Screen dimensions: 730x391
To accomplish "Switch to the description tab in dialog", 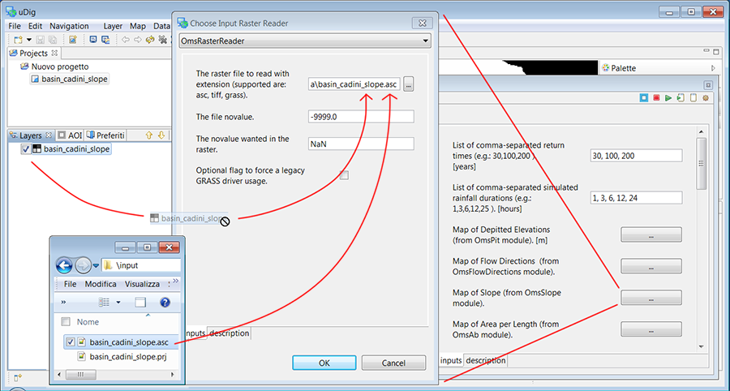I will click(x=229, y=333).
